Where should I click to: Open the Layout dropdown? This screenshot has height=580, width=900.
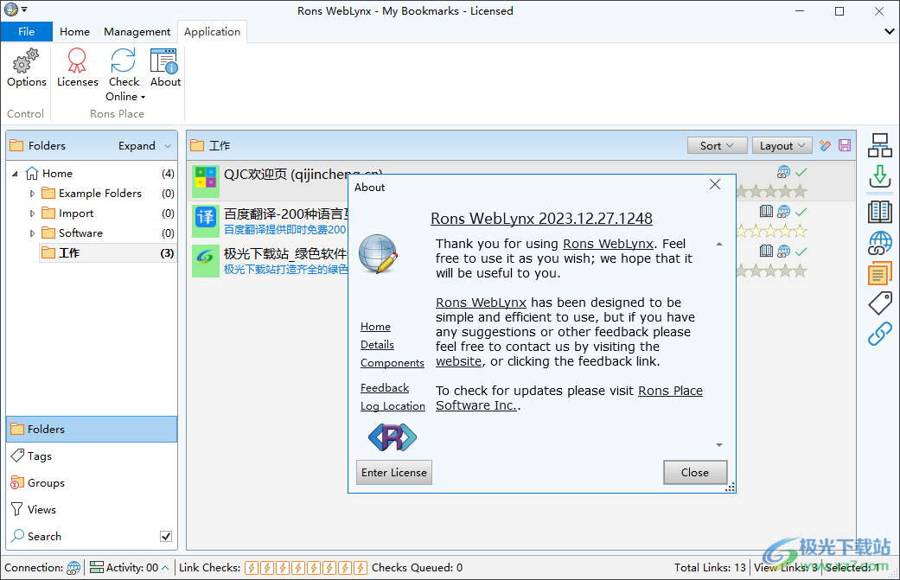click(x=782, y=146)
